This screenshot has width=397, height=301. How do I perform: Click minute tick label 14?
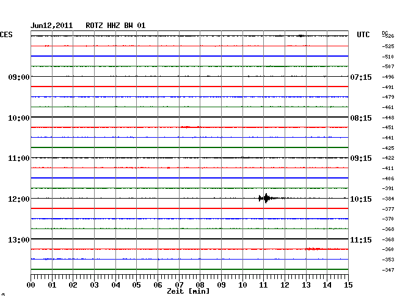[327, 285]
